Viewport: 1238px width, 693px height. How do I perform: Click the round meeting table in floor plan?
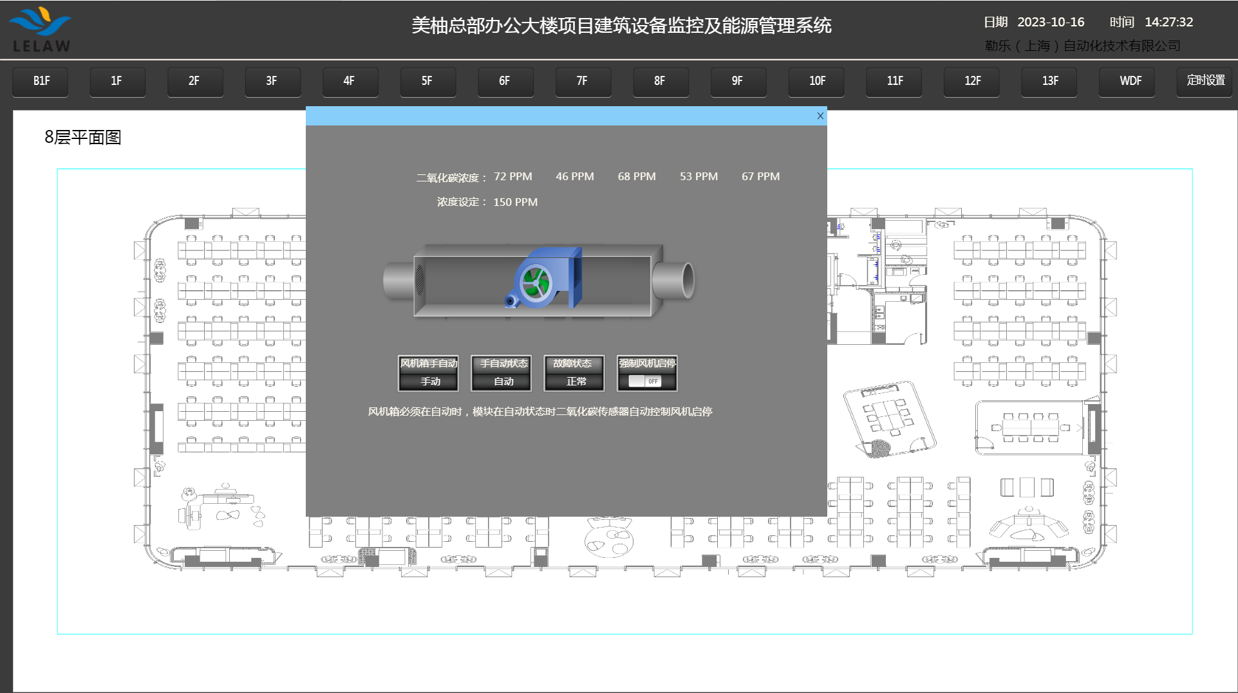608,539
